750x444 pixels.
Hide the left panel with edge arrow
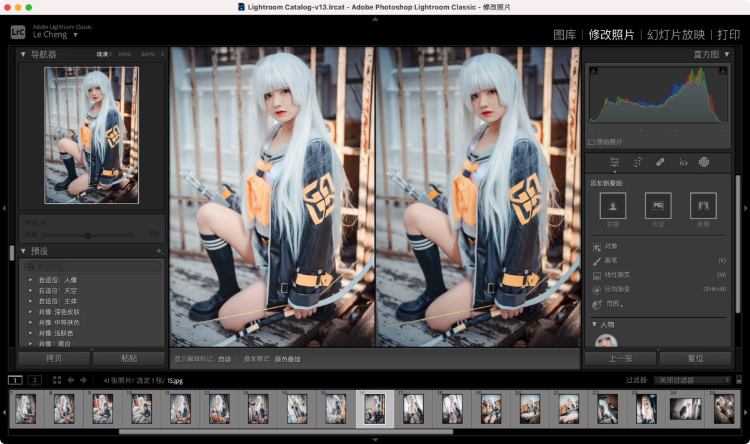pyautogui.click(x=4, y=208)
